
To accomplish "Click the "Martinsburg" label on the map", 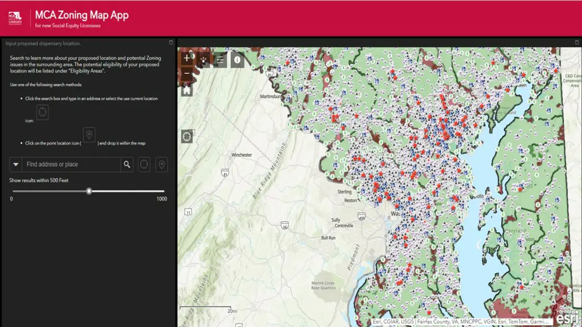I will coord(271,97).
